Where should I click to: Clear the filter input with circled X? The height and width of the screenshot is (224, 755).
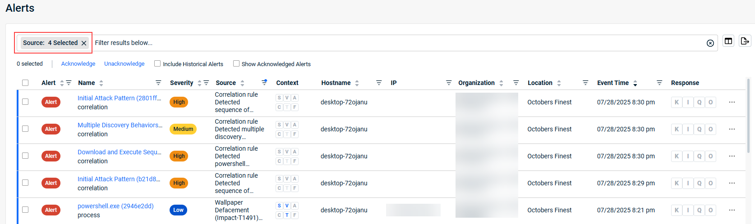click(710, 43)
